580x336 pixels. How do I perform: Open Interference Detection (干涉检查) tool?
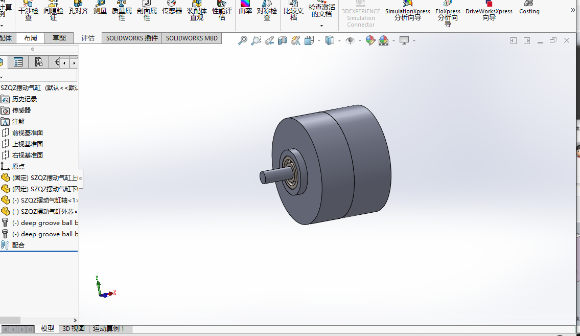click(28, 10)
